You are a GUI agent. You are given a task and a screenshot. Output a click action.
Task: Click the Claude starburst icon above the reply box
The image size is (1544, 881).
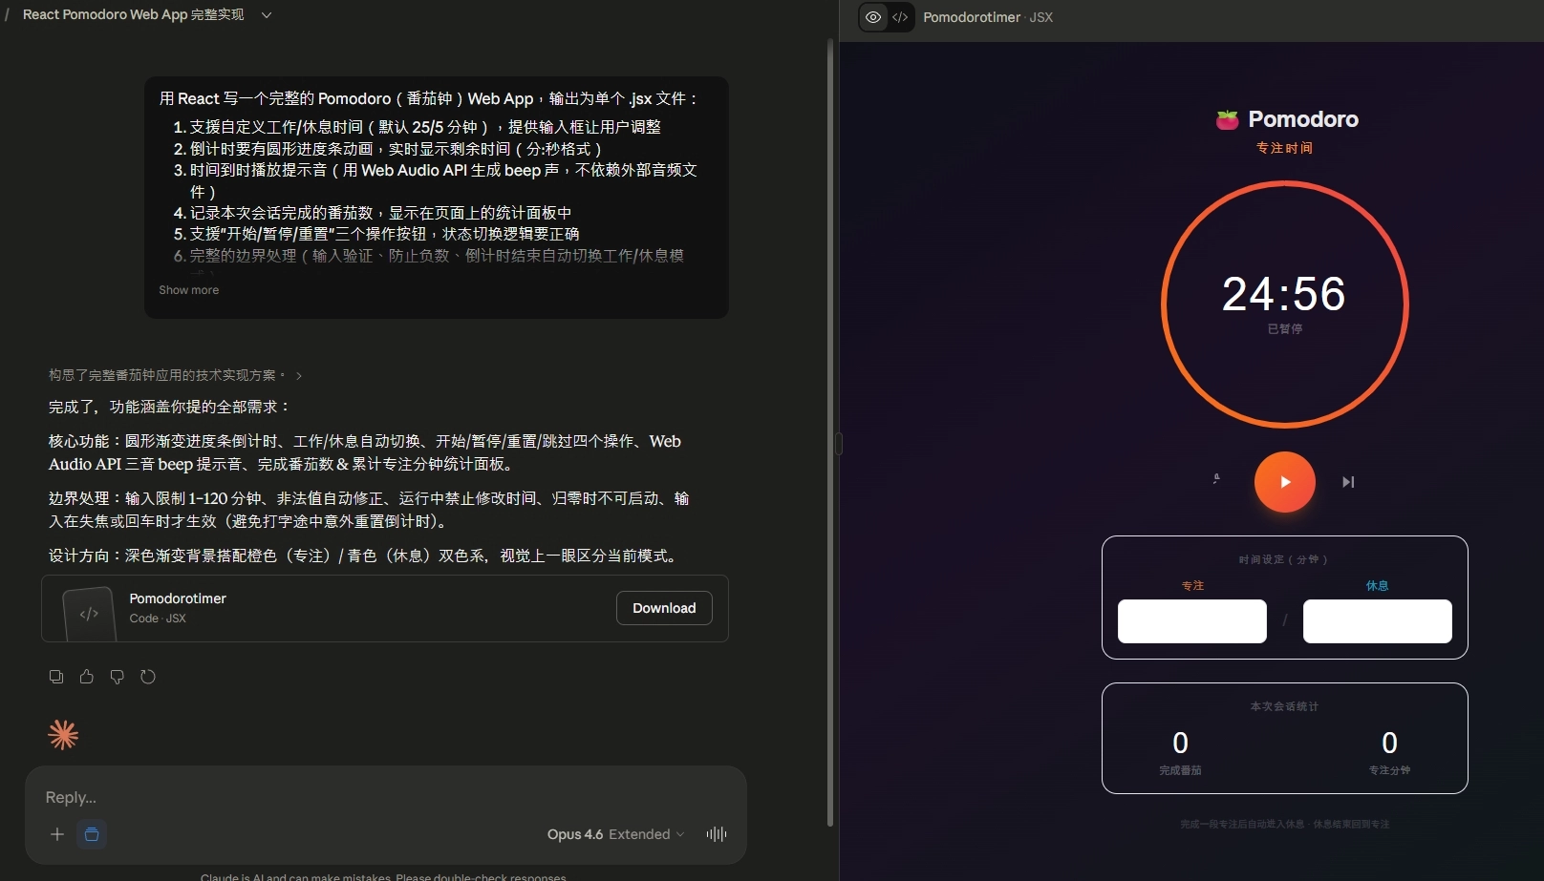pyautogui.click(x=63, y=734)
